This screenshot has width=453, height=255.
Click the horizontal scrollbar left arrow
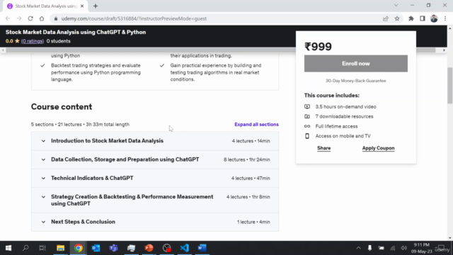(x=3, y=50)
